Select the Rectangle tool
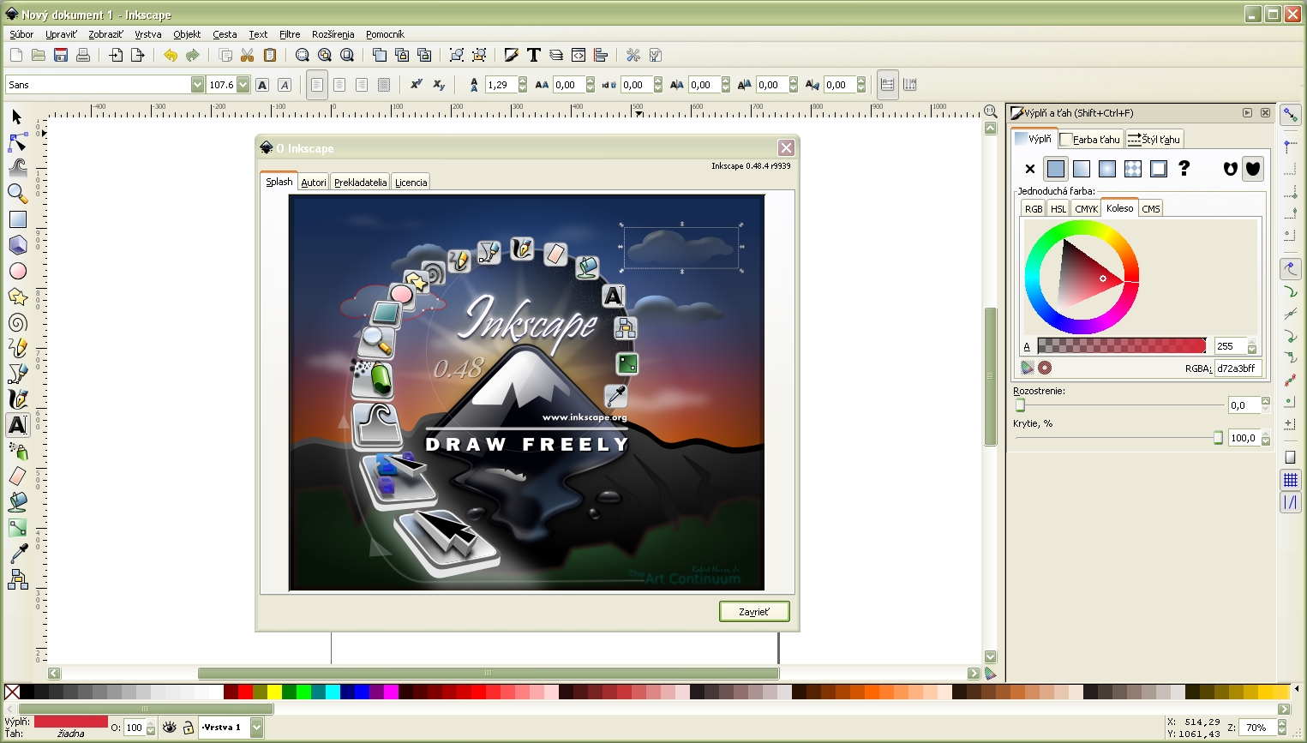The width and height of the screenshot is (1307, 743). [17, 219]
